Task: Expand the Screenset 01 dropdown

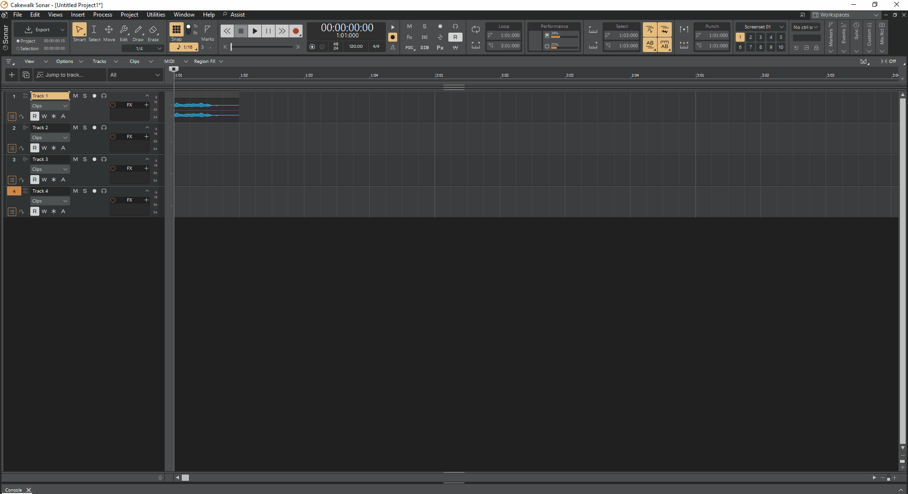Action: click(781, 27)
